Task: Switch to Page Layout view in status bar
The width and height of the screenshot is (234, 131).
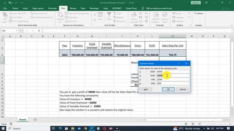Action: [193, 124]
